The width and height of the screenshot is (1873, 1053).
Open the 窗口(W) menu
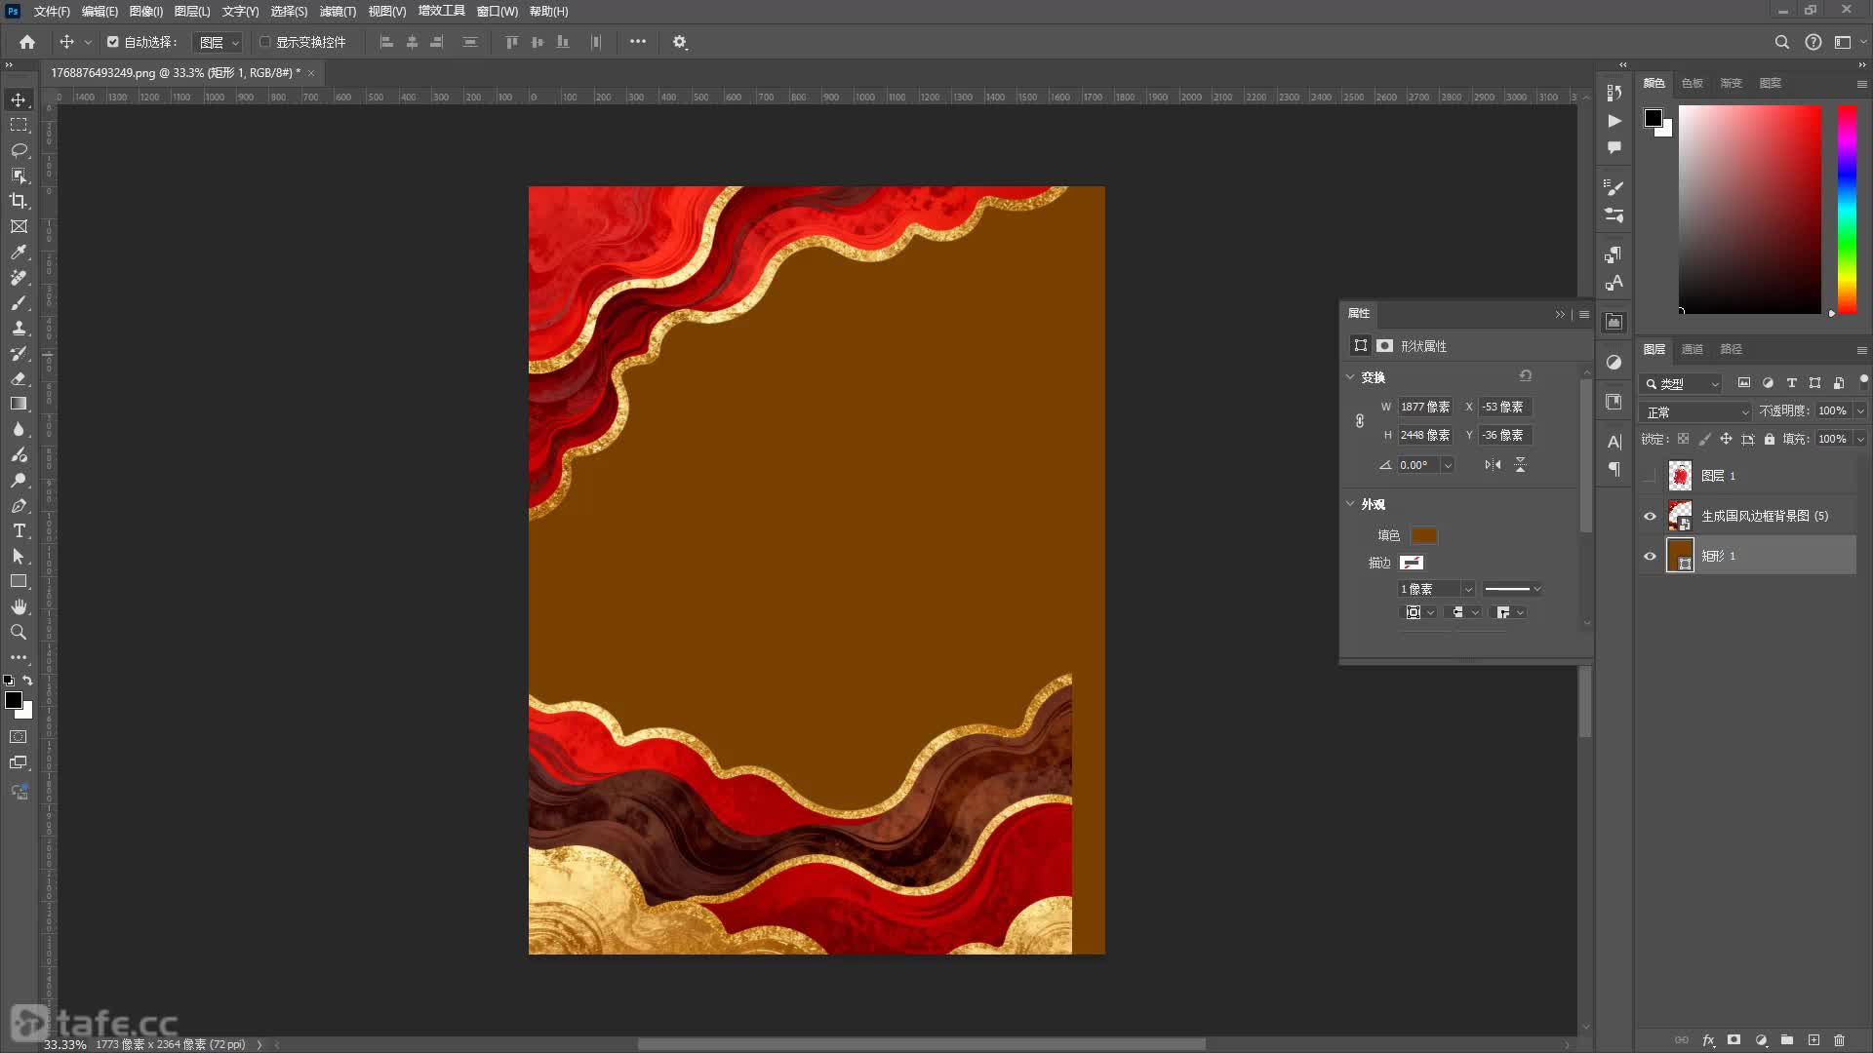coord(497,11)
